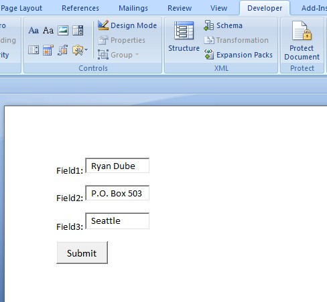The width and height of the screenshot is (327, 302).
Task: Select the Developer tab
Action: [265, 8]
